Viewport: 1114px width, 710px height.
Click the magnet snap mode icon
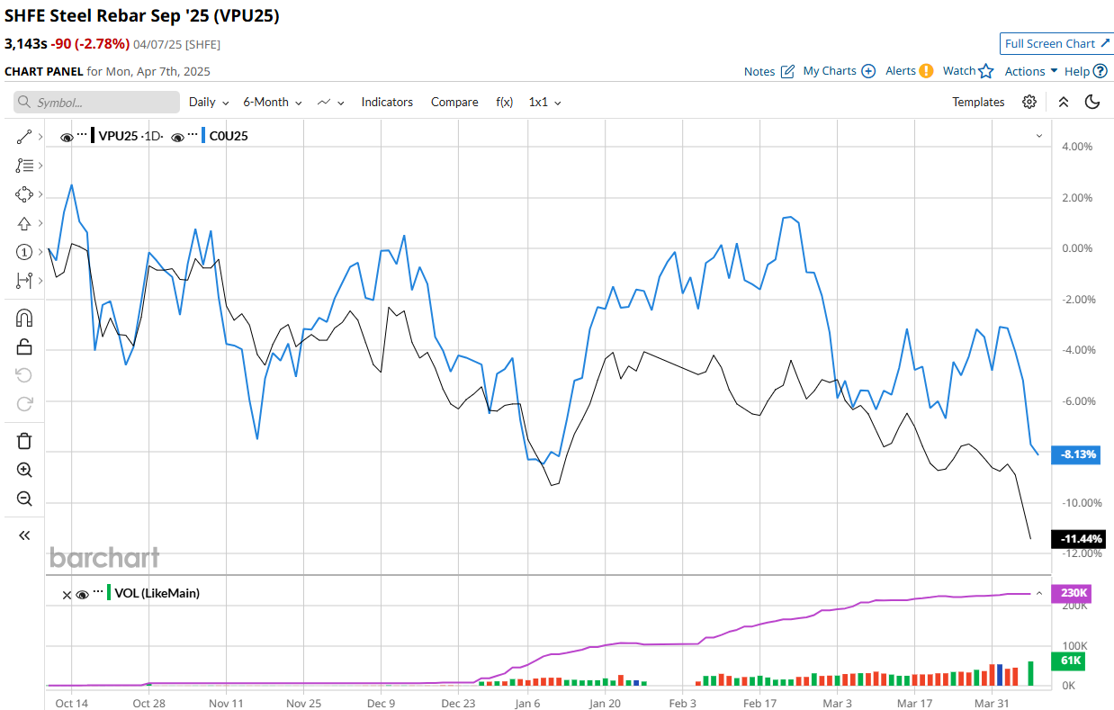click(24, 318)
